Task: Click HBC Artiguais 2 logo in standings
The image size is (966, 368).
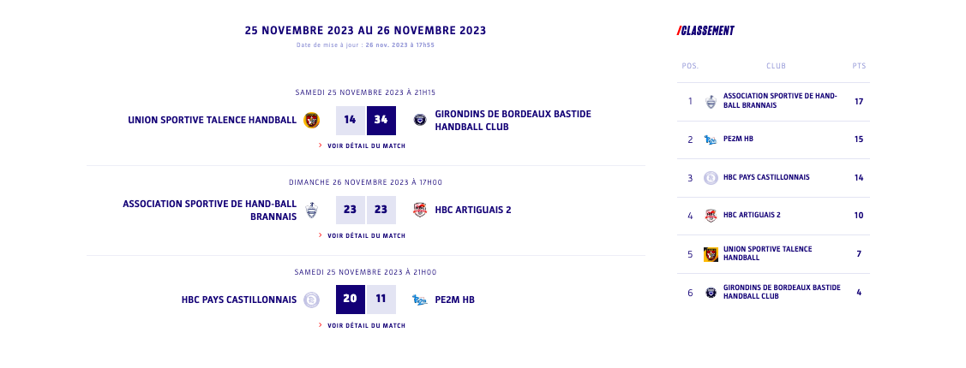Action: [711, 216]
